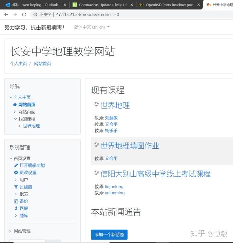
Task: Open teacher liujunlong's profile
Action: 114,187
